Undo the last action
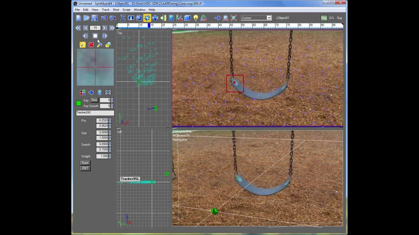 tap(104, 18)
